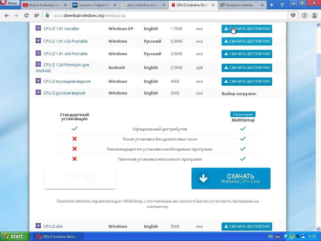Open the downloads icon in the toolbar
Screen dimensions: 321x241
point(304,16)
